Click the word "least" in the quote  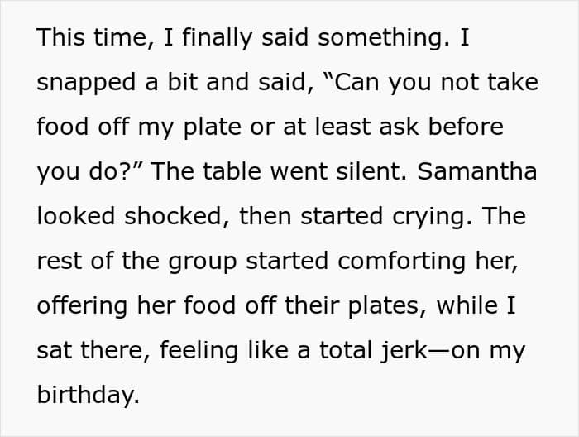coord(342,127)
